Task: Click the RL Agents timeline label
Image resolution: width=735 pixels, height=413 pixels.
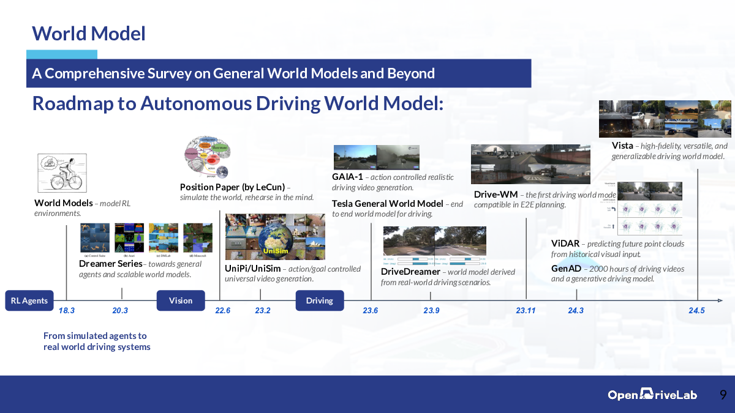Action: 29,300
